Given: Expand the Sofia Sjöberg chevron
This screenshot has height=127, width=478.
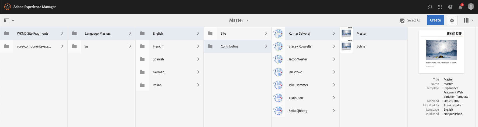Looking at the screenshot, I should click(x=334, y=111).
